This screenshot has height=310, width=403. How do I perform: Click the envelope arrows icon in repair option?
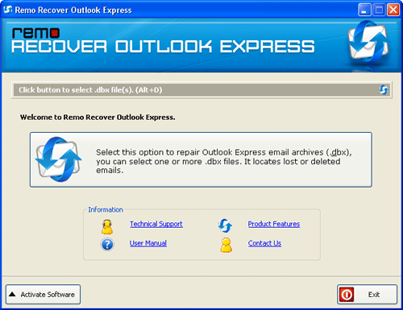59,159
